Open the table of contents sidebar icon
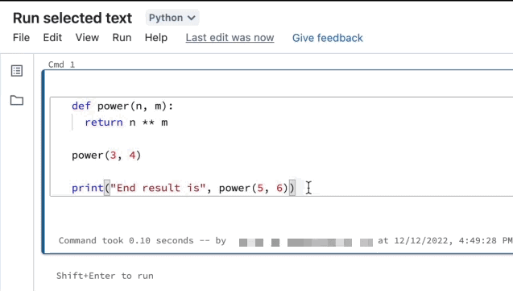Screen dimensions: 513x291 point(17,71)
